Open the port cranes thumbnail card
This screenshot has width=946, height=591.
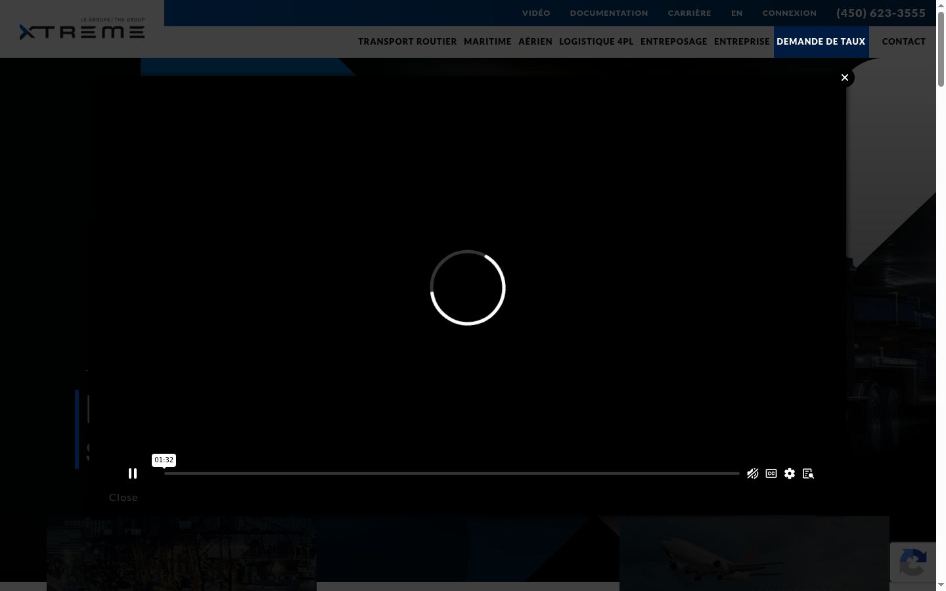coord(181,553)
